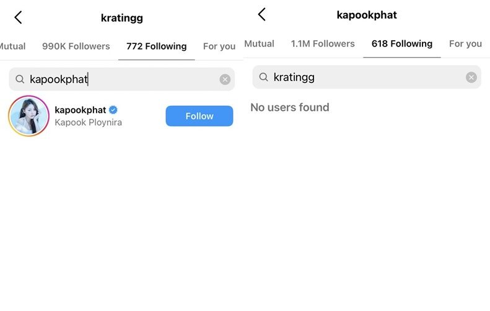Open kapookphat's profile picture story
The image size is (490, 311).
(x=29, y=116)
